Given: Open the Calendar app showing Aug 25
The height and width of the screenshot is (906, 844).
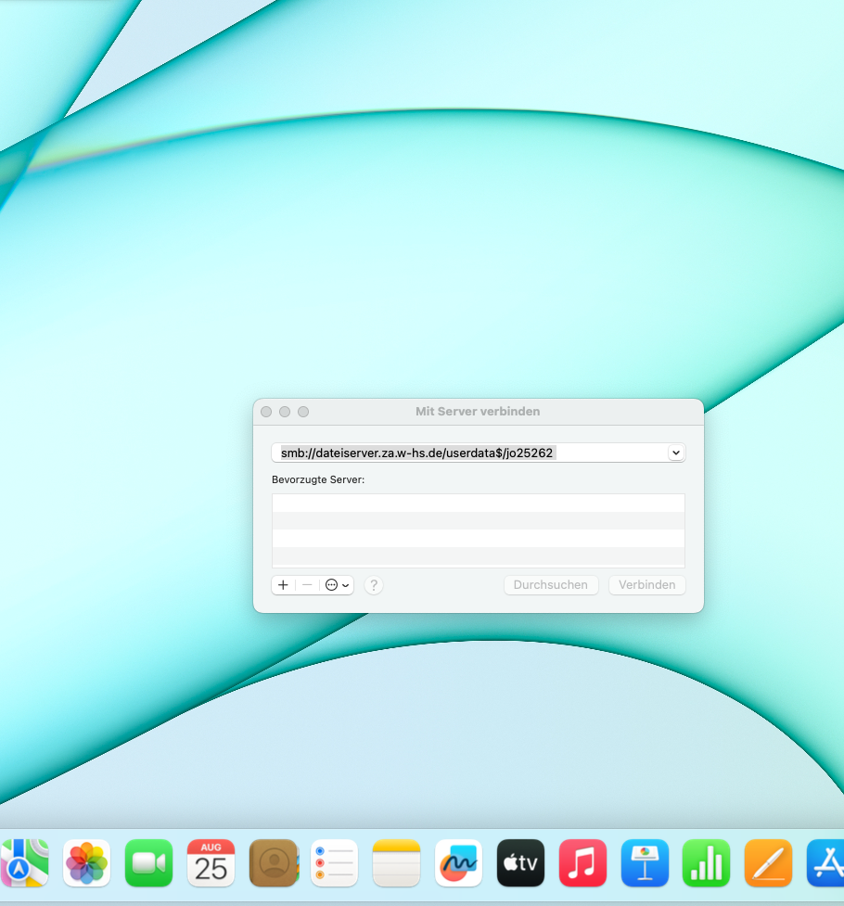Looking at the screenshot, I should click(x=211, y=862).
